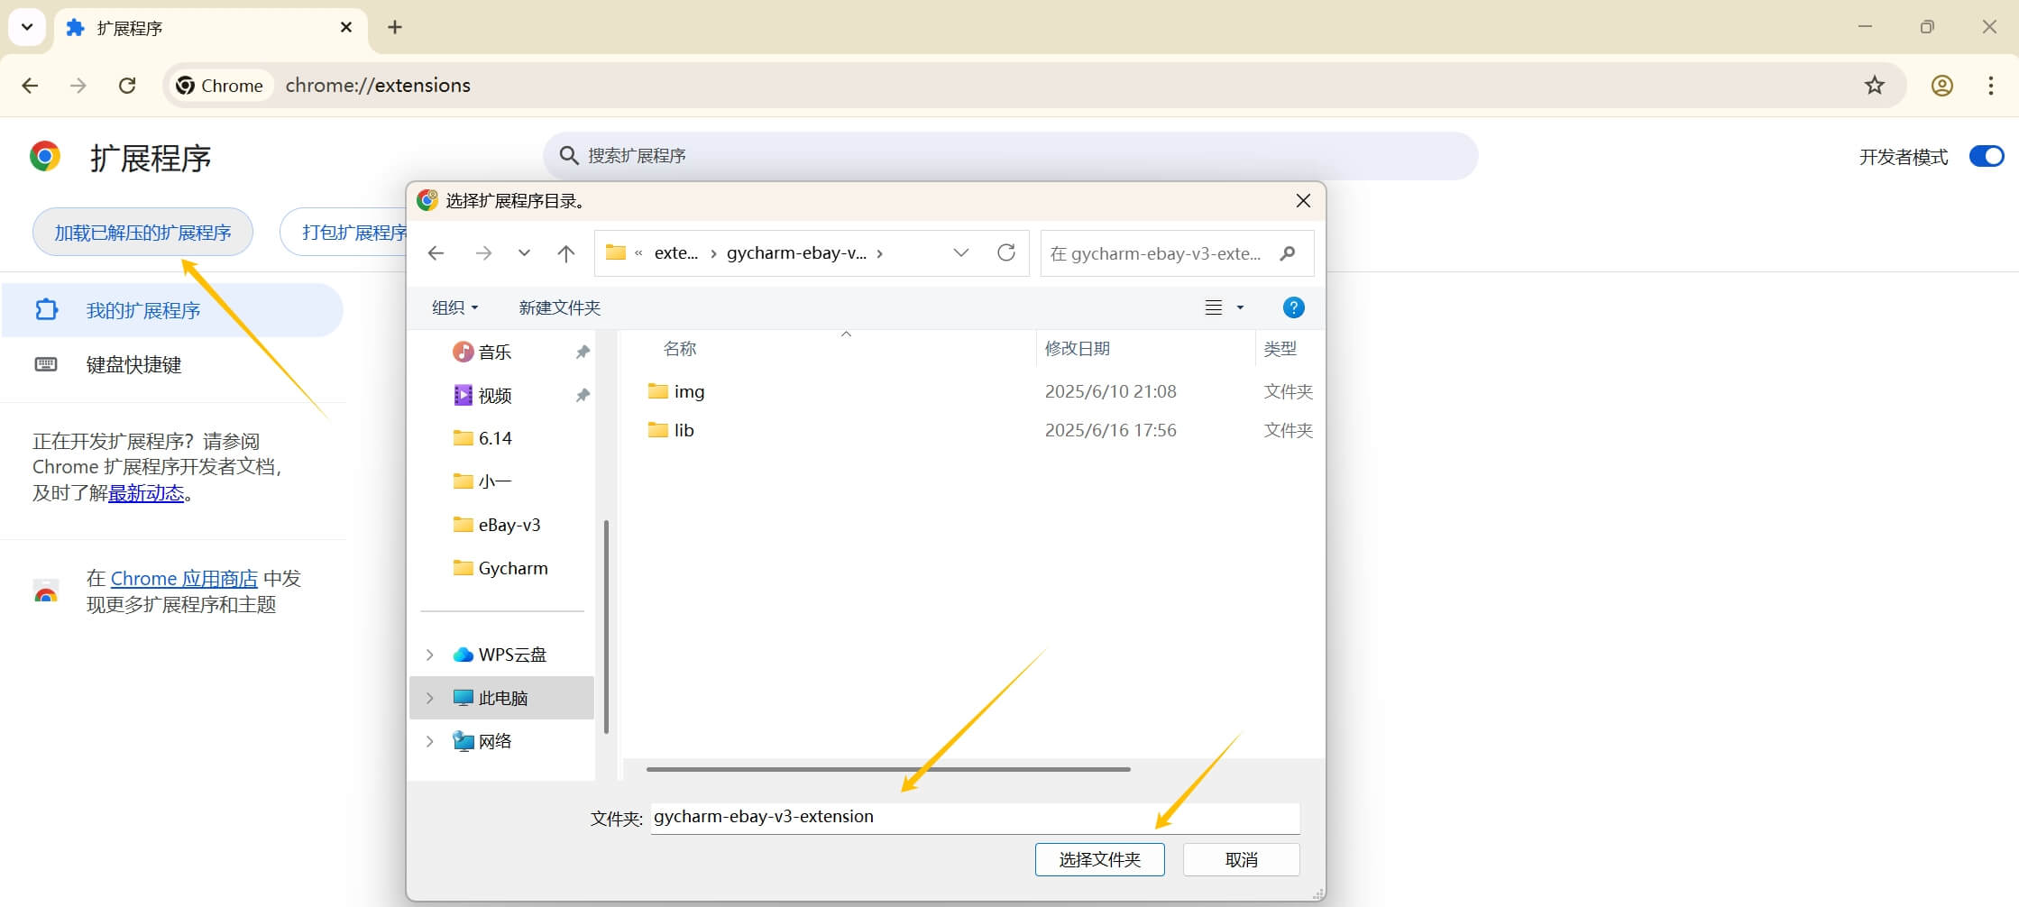Expand the WPS云盘 tree node
The height and width of the screenshot is (907, 2019).
pos(430,655)
